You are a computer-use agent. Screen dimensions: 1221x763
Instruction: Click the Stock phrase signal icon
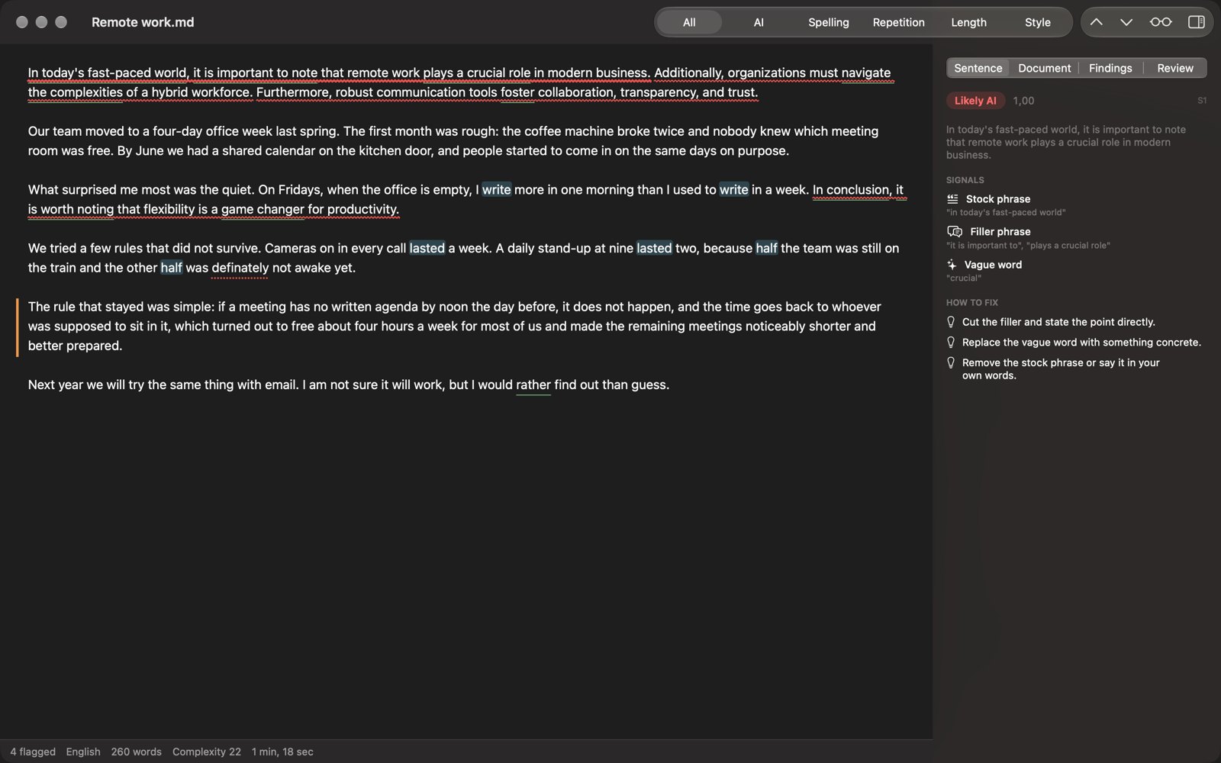pos(952,199)
